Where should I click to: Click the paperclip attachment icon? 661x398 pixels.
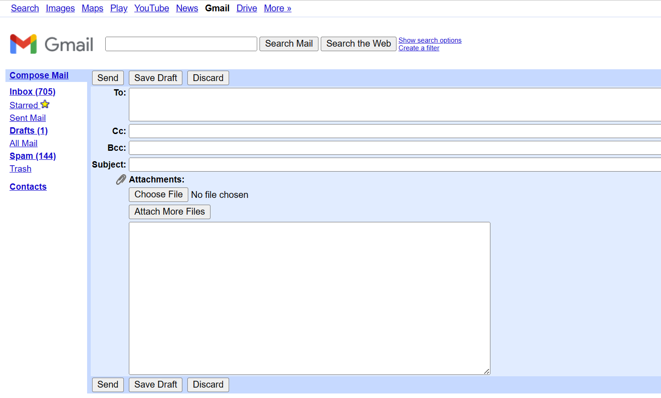(x=120, y=179)
